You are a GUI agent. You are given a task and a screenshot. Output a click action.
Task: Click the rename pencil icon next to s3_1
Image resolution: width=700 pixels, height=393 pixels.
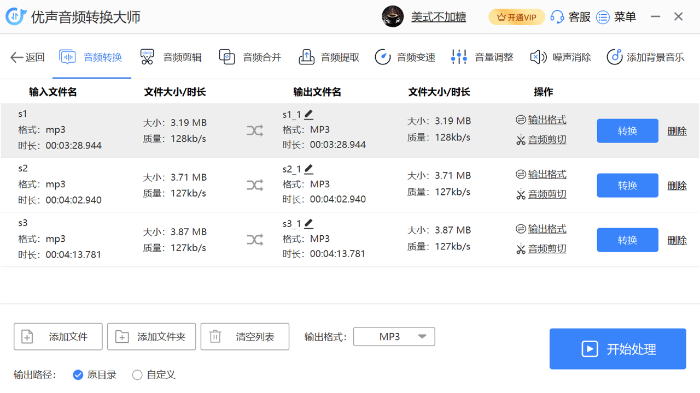(x=309, y=224)
